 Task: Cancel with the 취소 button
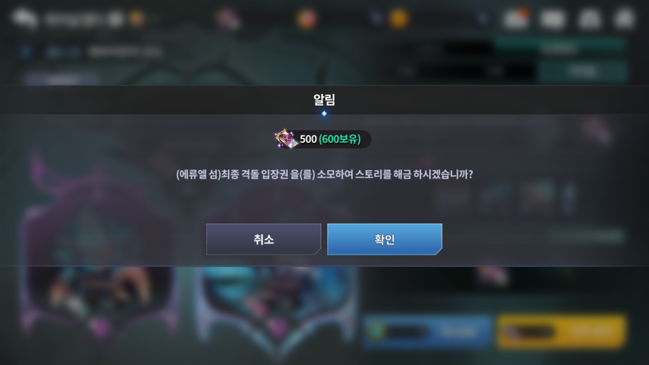(x=264, y=239)
